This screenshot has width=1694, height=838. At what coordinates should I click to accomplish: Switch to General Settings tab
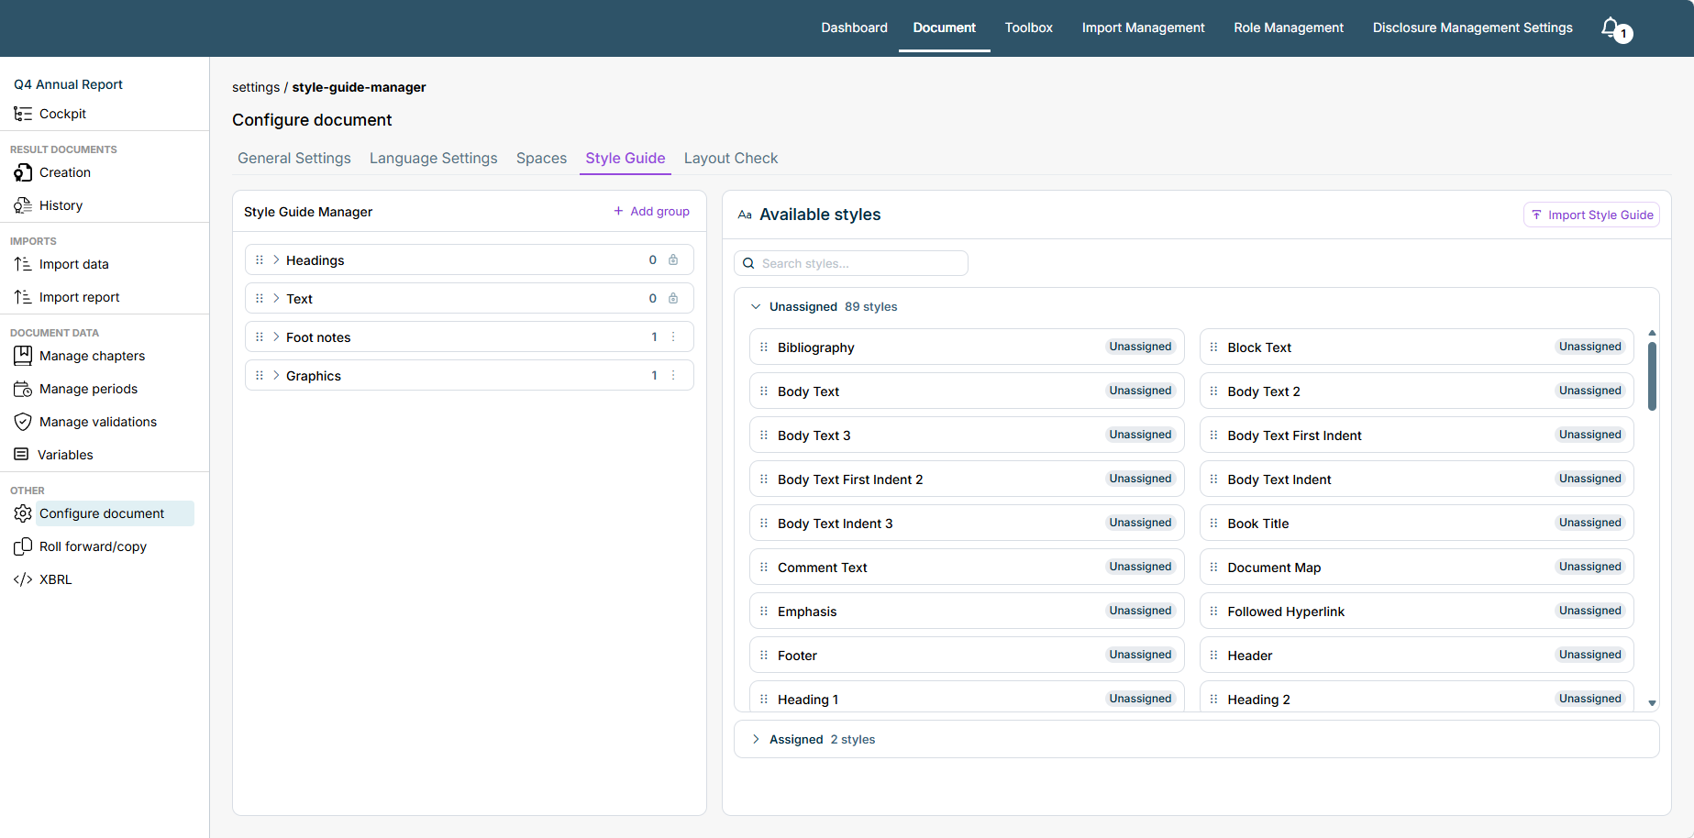pos(294,158)
